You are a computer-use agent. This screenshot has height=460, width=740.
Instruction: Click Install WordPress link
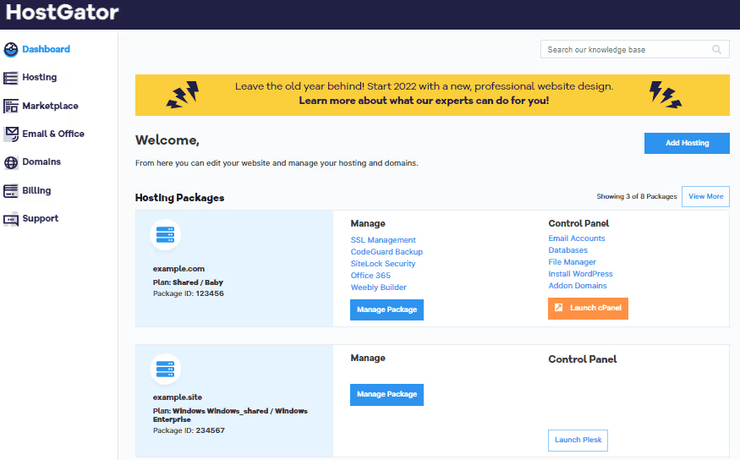pos(580,274)
